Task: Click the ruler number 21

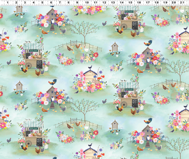Action: (x=182, y=2)
